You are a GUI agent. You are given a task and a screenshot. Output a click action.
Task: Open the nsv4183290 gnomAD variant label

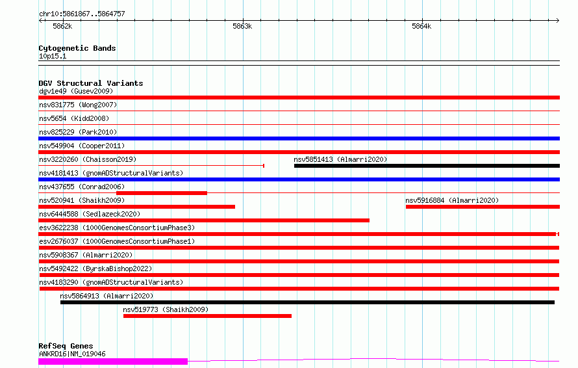point(111,282)
